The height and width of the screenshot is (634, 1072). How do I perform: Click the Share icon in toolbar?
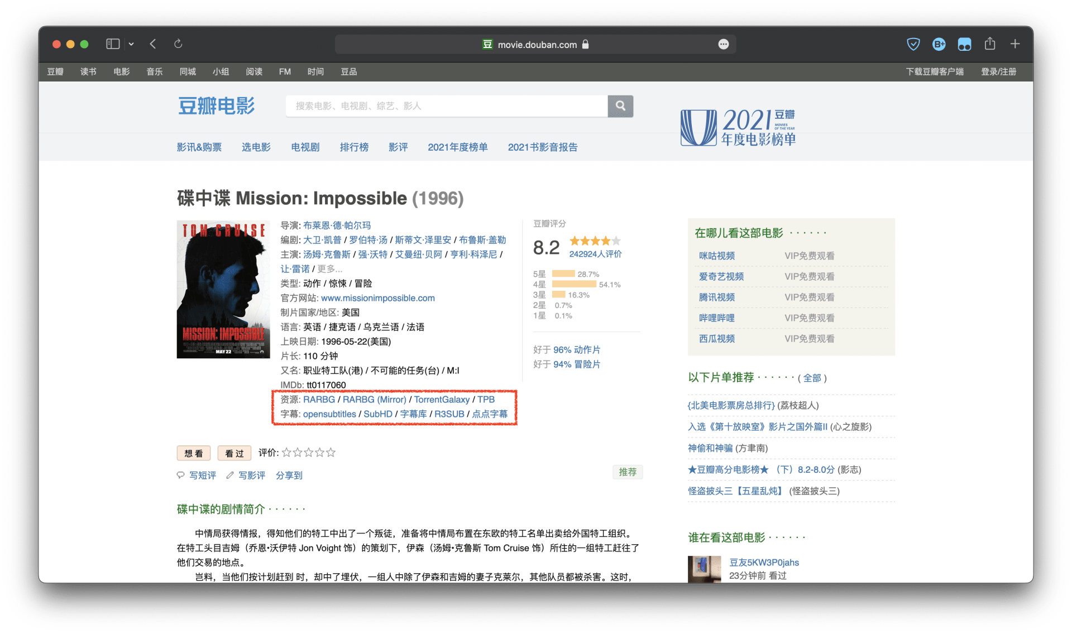pyautogui.click(x=989, y=44)
